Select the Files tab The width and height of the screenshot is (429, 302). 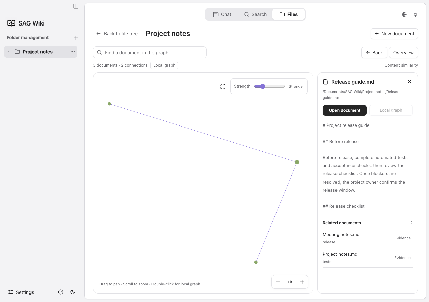pos(289,14)
